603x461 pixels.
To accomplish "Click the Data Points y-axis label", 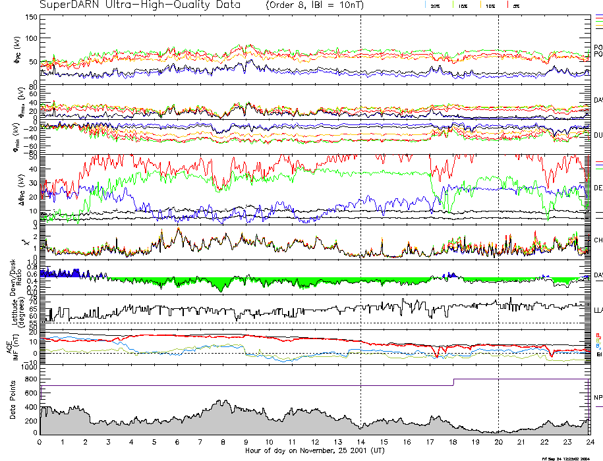I will (13, 400).
